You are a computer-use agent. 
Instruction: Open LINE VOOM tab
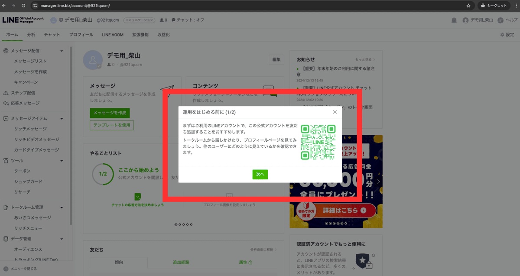[113, 35]
